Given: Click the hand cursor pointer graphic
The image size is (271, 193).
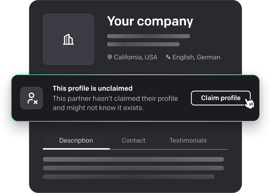Looking at the screenshot, I should pos(249,104).
